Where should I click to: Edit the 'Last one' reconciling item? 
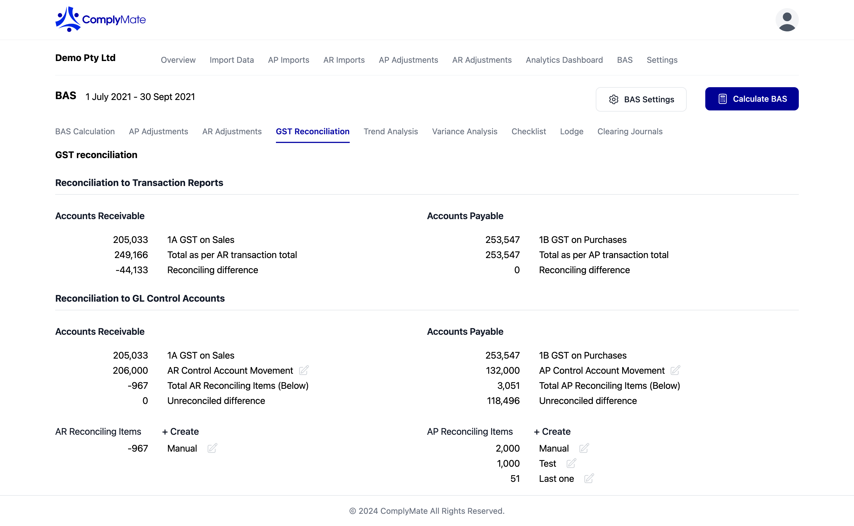[589, 478]
